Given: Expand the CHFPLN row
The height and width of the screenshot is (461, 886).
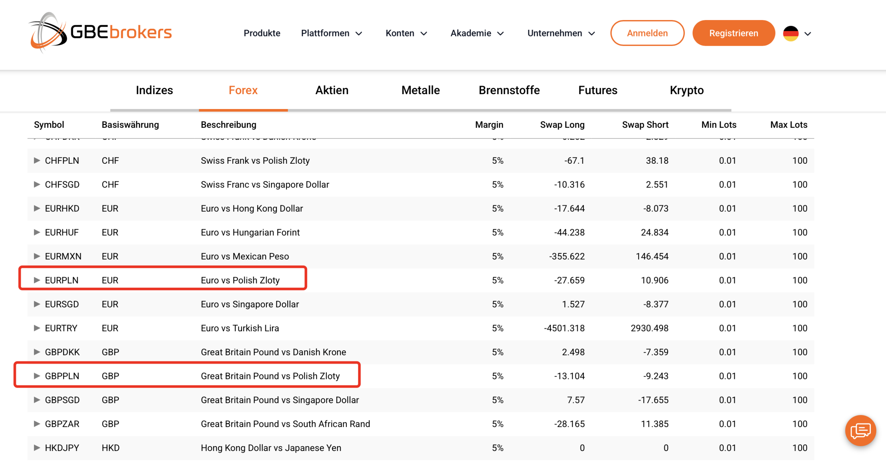Looking at the screenshot, I should pyautogui.click(x=37, y=161).
